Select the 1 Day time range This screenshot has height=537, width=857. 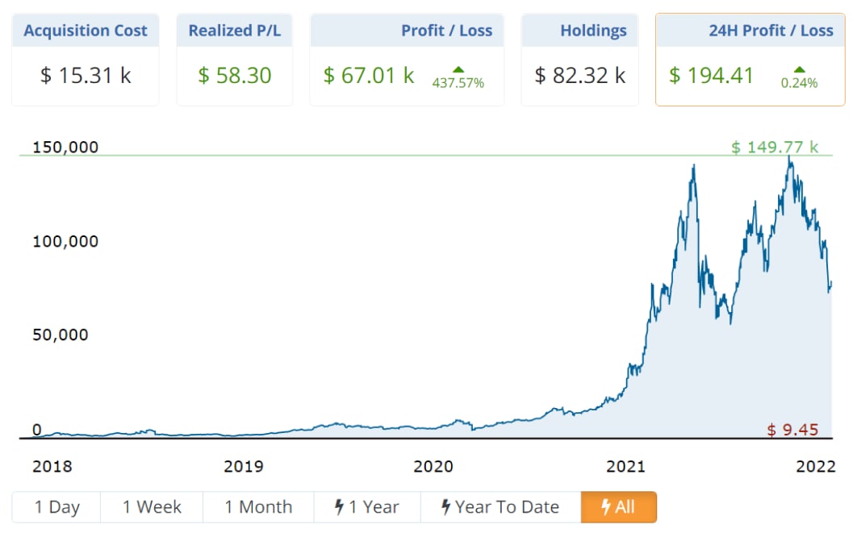coord(56,507)
